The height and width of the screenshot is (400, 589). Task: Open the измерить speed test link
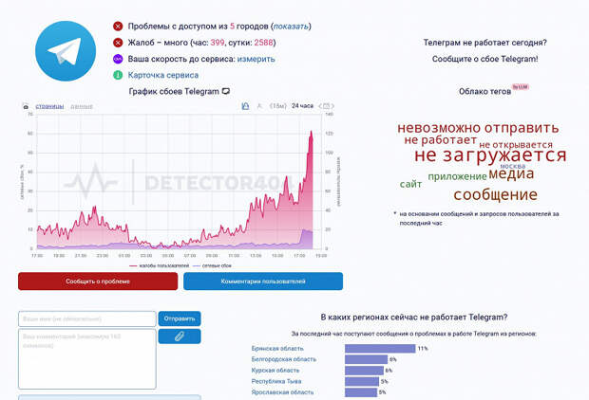256,59
